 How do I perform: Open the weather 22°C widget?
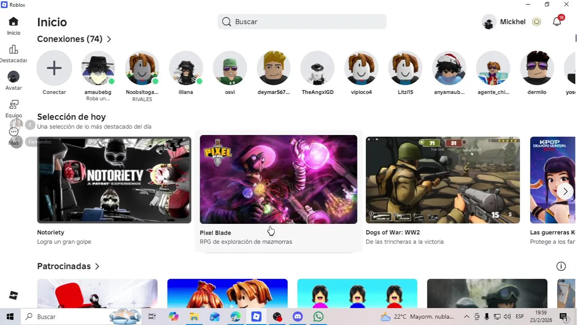(x=417, y=317)
